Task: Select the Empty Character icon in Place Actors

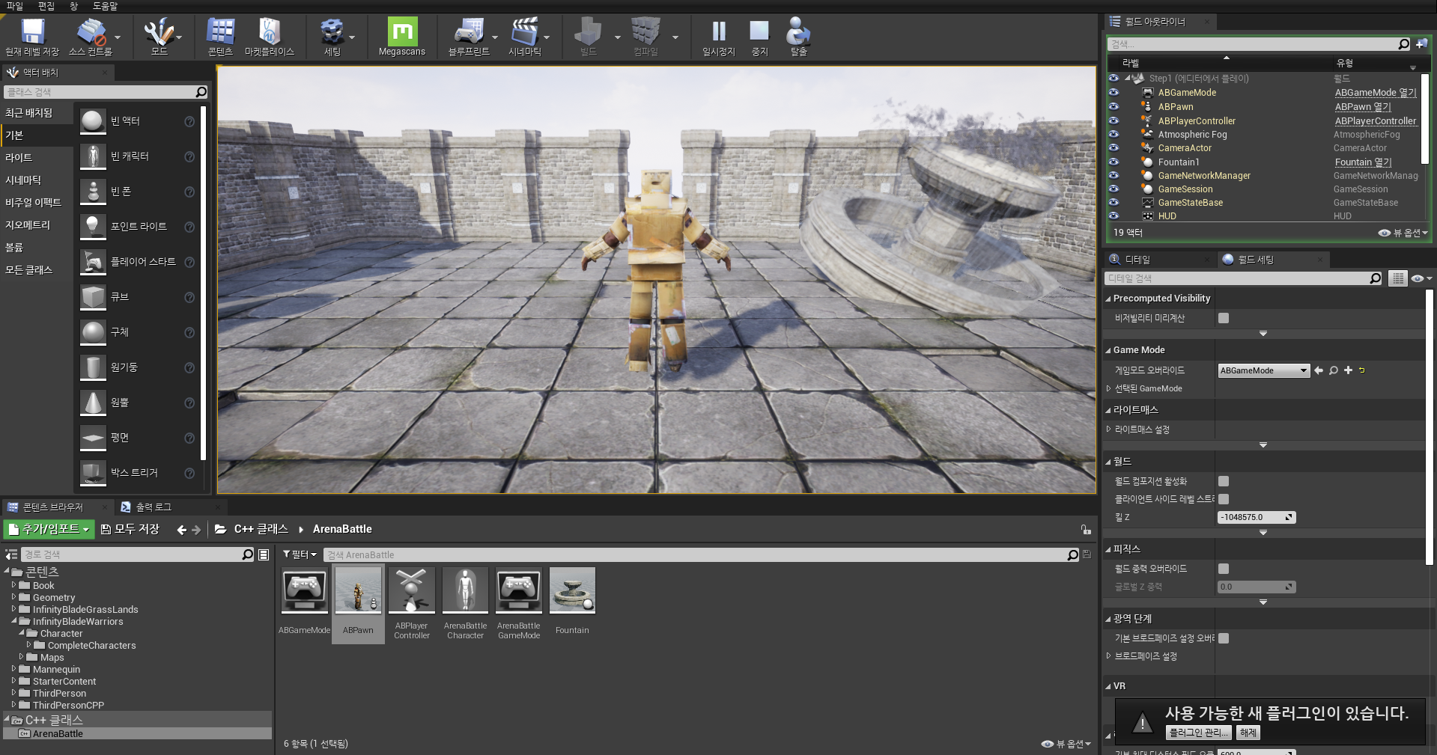Action: [x=93, y=156]
